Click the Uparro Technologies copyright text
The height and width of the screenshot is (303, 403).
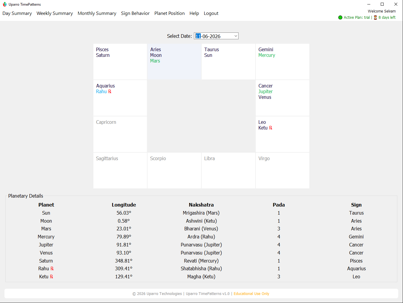tap(157, 294)
